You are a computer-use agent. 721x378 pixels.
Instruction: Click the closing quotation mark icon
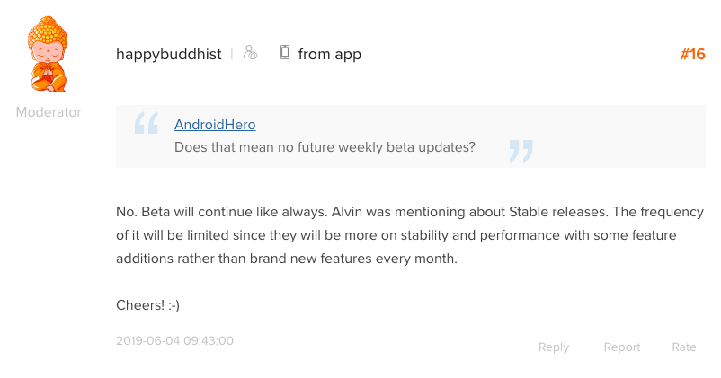[x=520, y=149]
